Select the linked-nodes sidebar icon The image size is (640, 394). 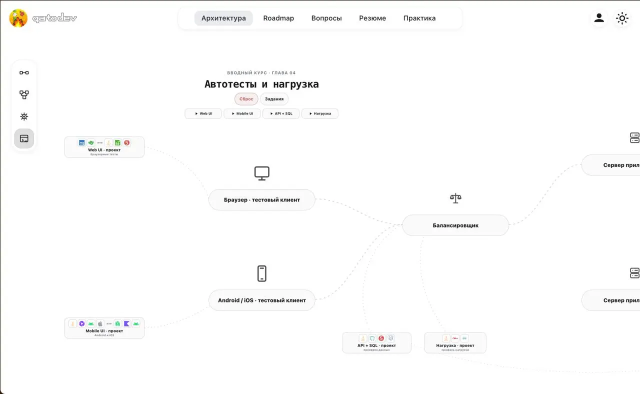click(x=24, y=72)
